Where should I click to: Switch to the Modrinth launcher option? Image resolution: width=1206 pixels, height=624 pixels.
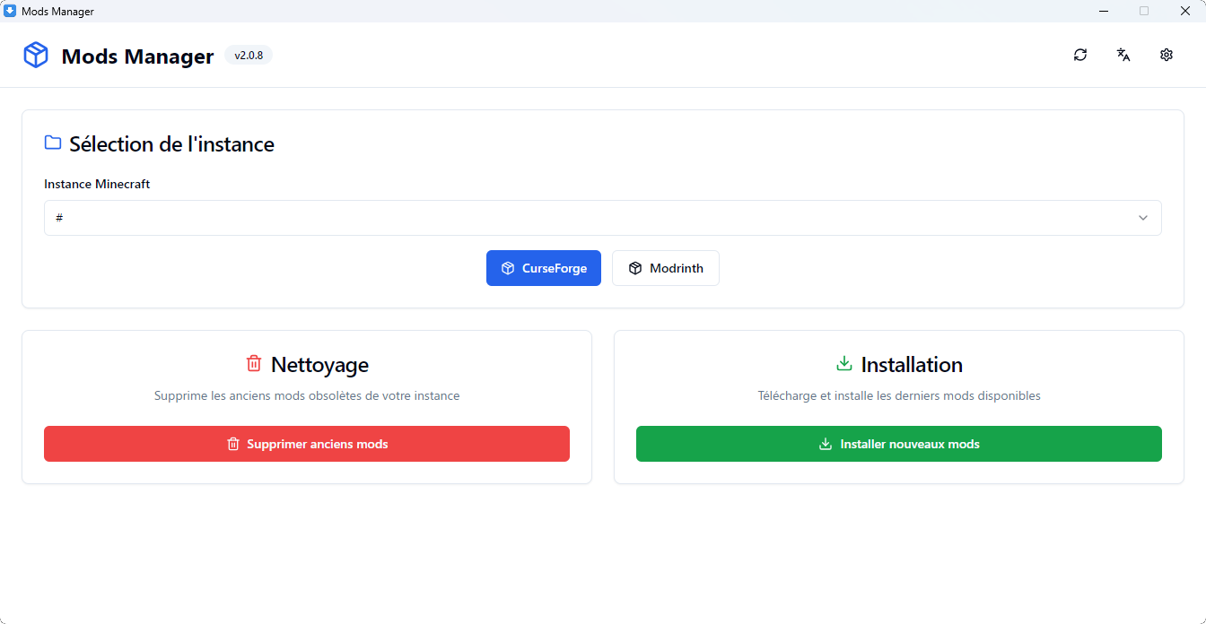point(666,268)
